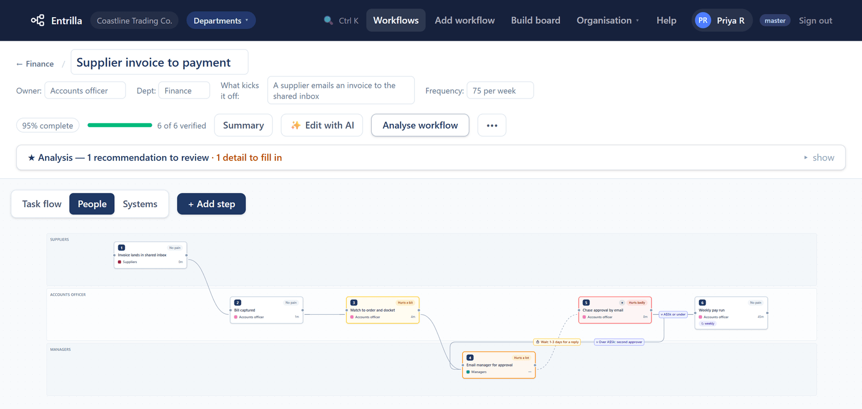The height and width of the screenshot is (409, 862).
Task: Open the 'A$5k or under' branch label
Action: coord(673,314)
